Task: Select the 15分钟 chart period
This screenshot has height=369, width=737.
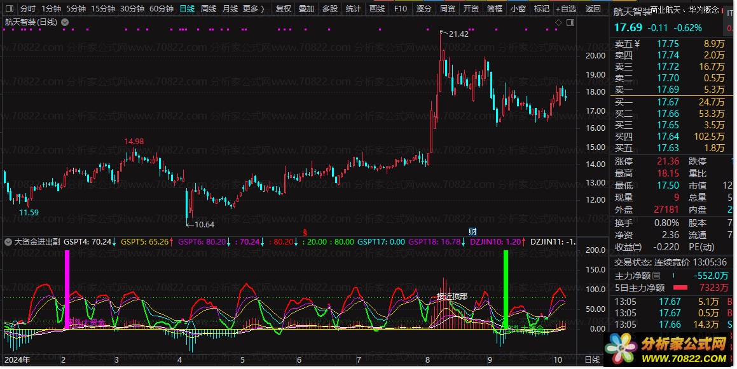Action: pyautogui.click(x=103, y=8)
